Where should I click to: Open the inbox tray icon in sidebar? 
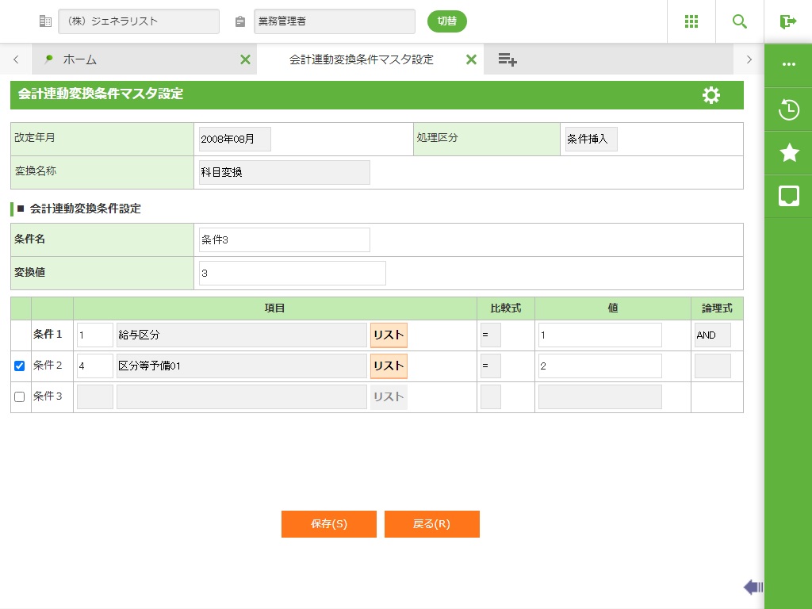(x=789, y=196)
